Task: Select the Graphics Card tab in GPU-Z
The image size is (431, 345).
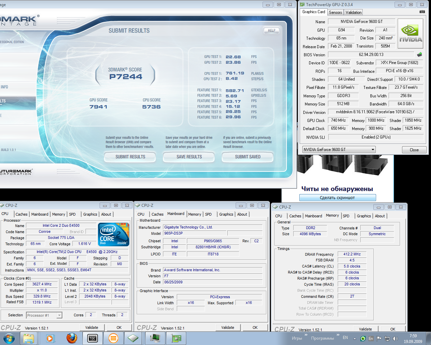Action: tap(314, 12)
